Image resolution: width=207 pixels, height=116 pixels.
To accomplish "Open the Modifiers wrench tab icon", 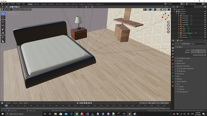I will [173, 67].
